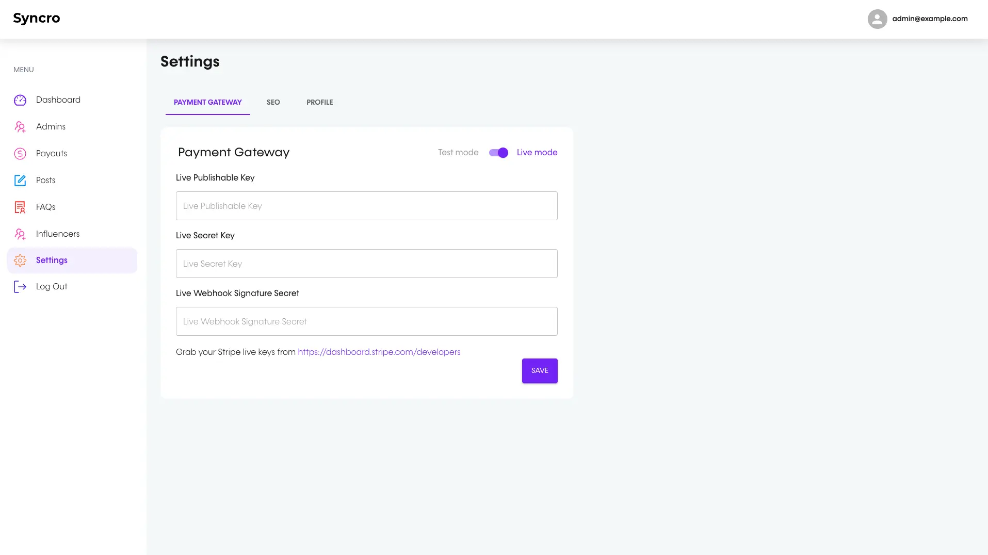This screenshot has height=555, width=988.
Task: Select Settings in the sidebar
Action: (x=72, y=260)
